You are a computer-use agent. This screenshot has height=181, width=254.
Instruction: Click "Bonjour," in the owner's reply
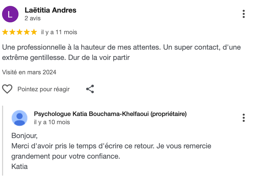pyautogui.click(x=24, y=135)
